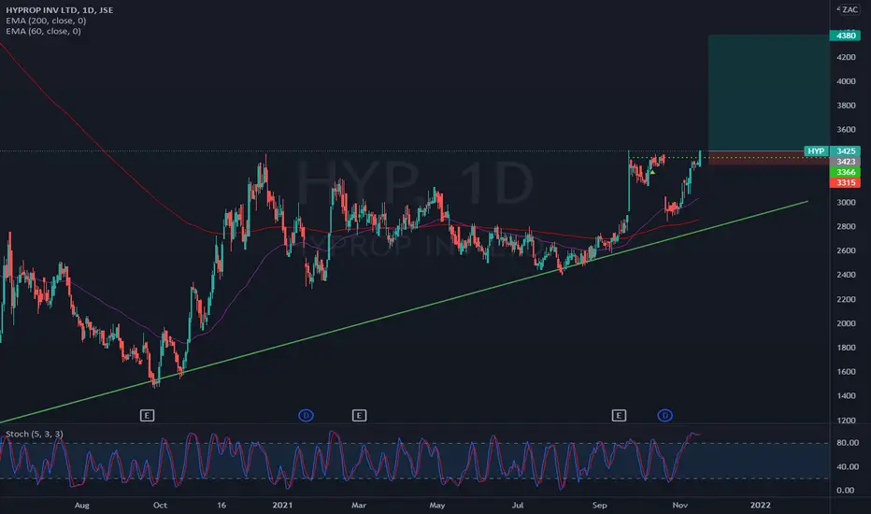Click the Oct label on time axis
The height and width of the screenshot is (514, 871).
[x=160, y=505]
